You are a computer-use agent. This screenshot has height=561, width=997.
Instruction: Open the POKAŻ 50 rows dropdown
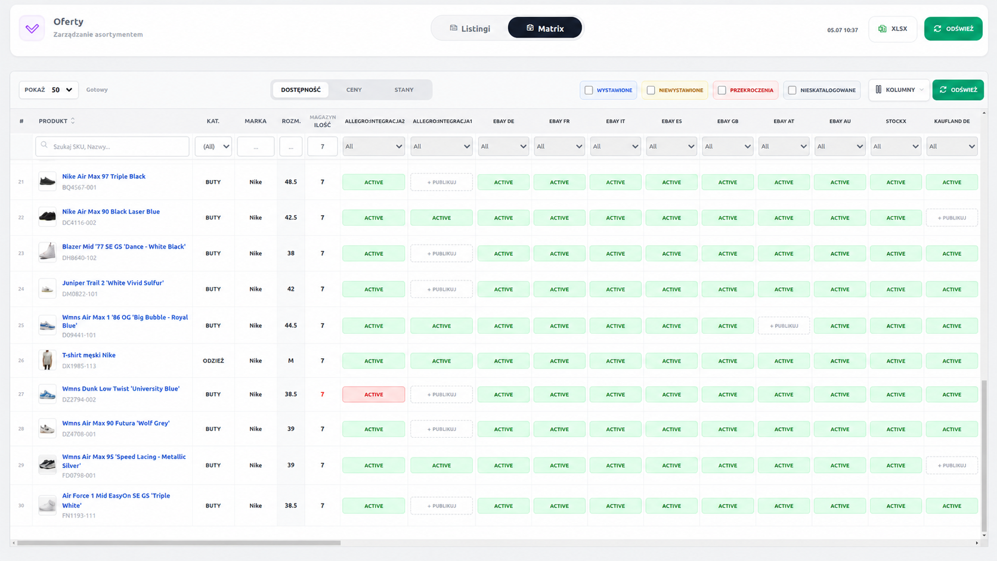pyautogui.click(x=48, y=90)
